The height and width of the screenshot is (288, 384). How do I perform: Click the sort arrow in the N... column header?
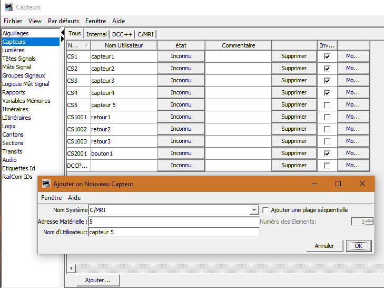coord(86,46)
